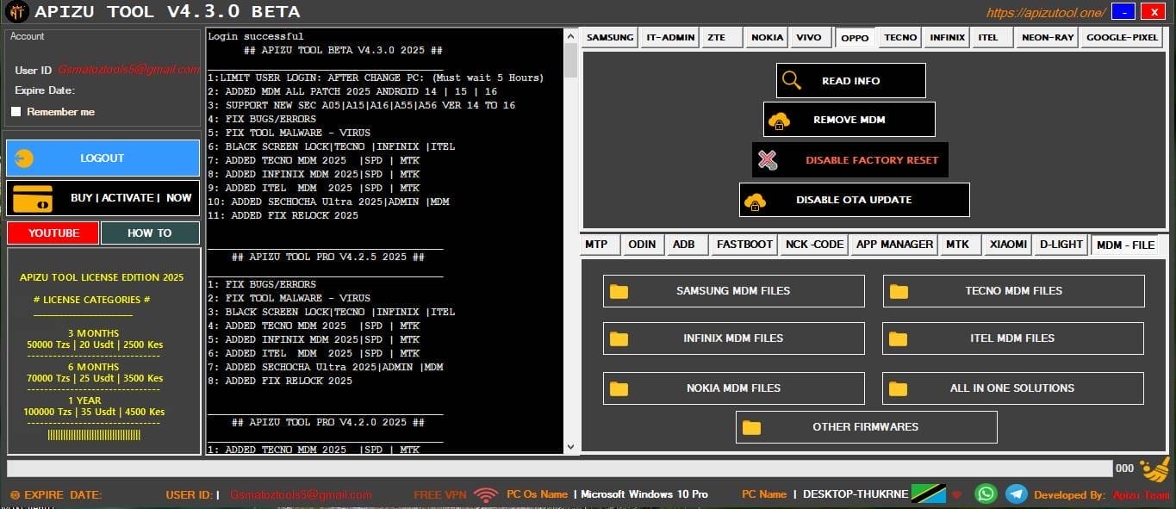Open the red YOUTUBE button

point(53,233)
